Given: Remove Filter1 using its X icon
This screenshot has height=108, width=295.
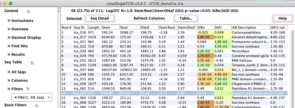Looking at the screenshot, I should (x=49, y=97).
